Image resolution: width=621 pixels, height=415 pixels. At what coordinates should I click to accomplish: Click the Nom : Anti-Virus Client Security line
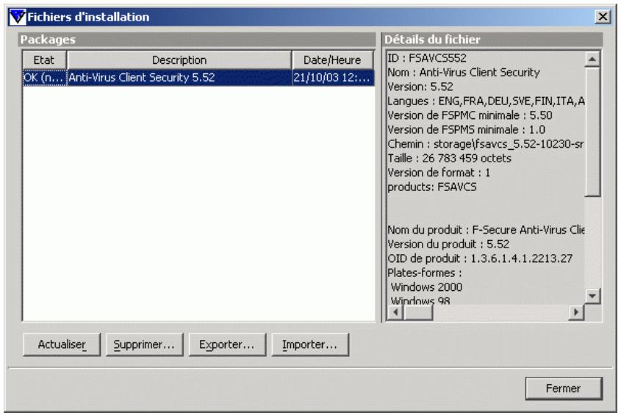click(464, 73)
